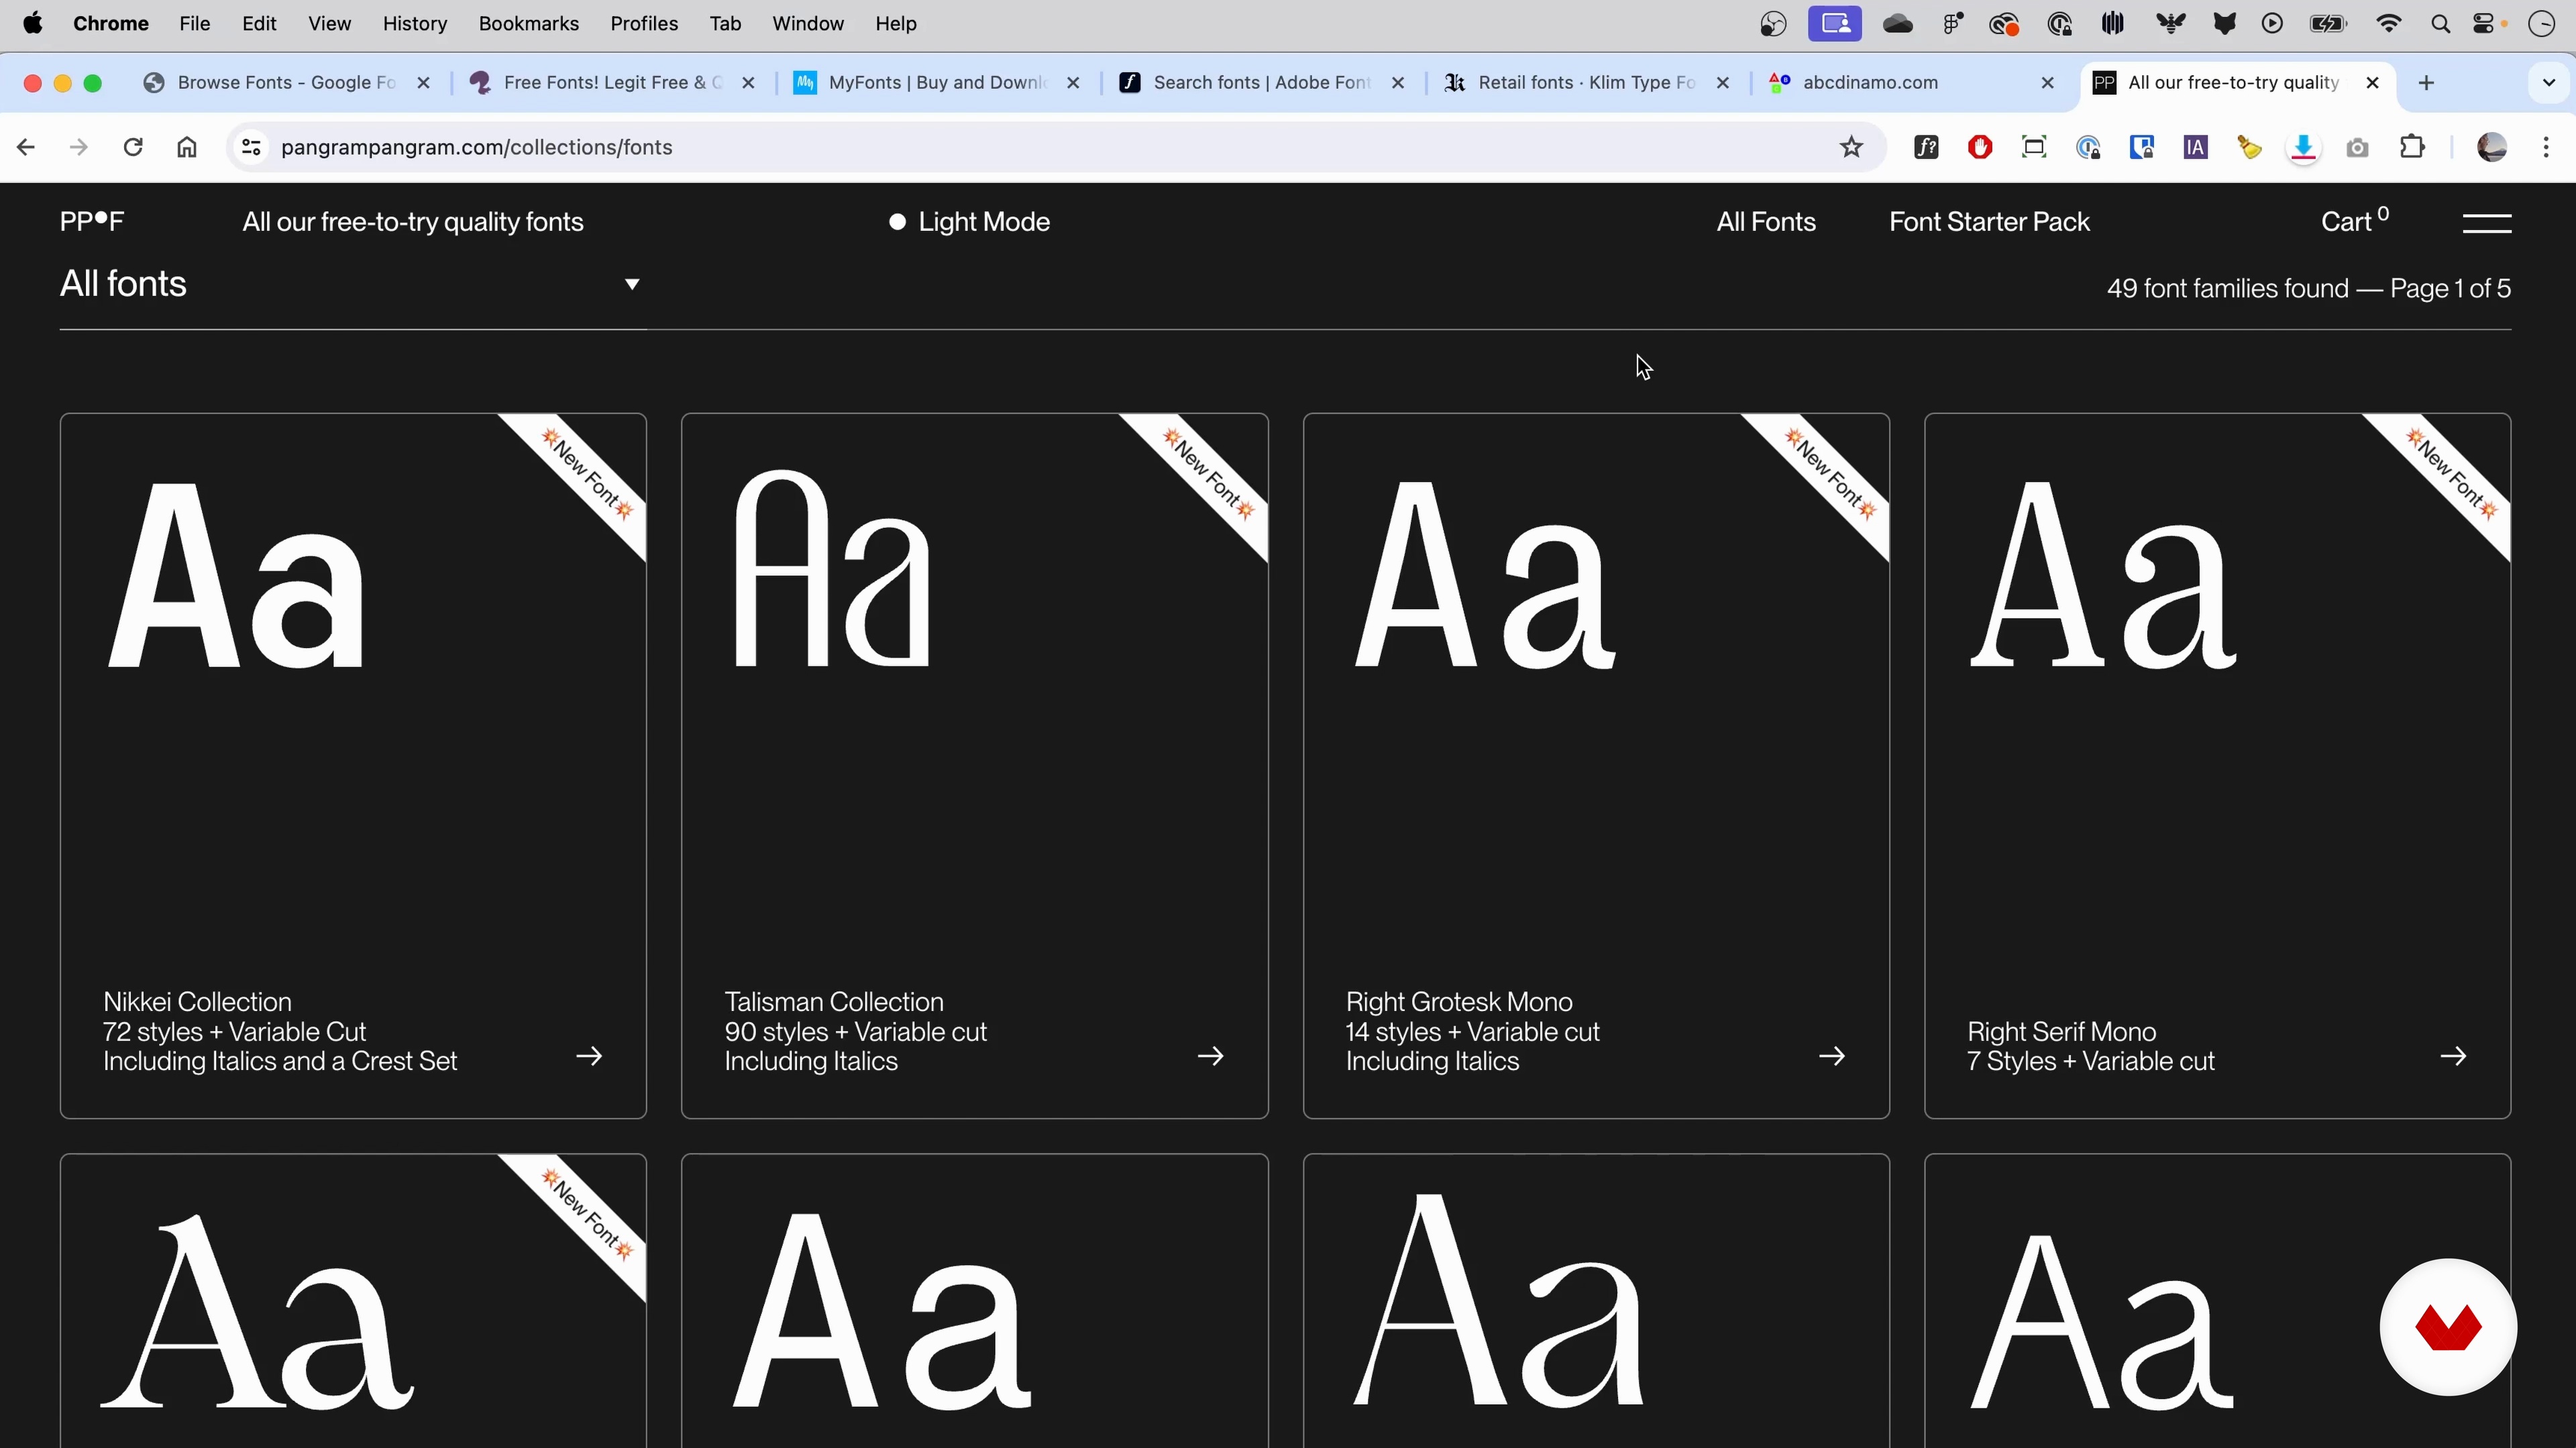Toggle Light Mode
The width and height of the screenshot is (2576, 1448).
point(969,222)
